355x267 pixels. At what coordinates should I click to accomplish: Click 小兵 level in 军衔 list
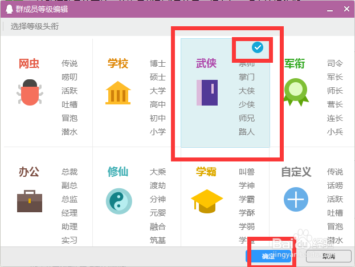pos(335,132)
